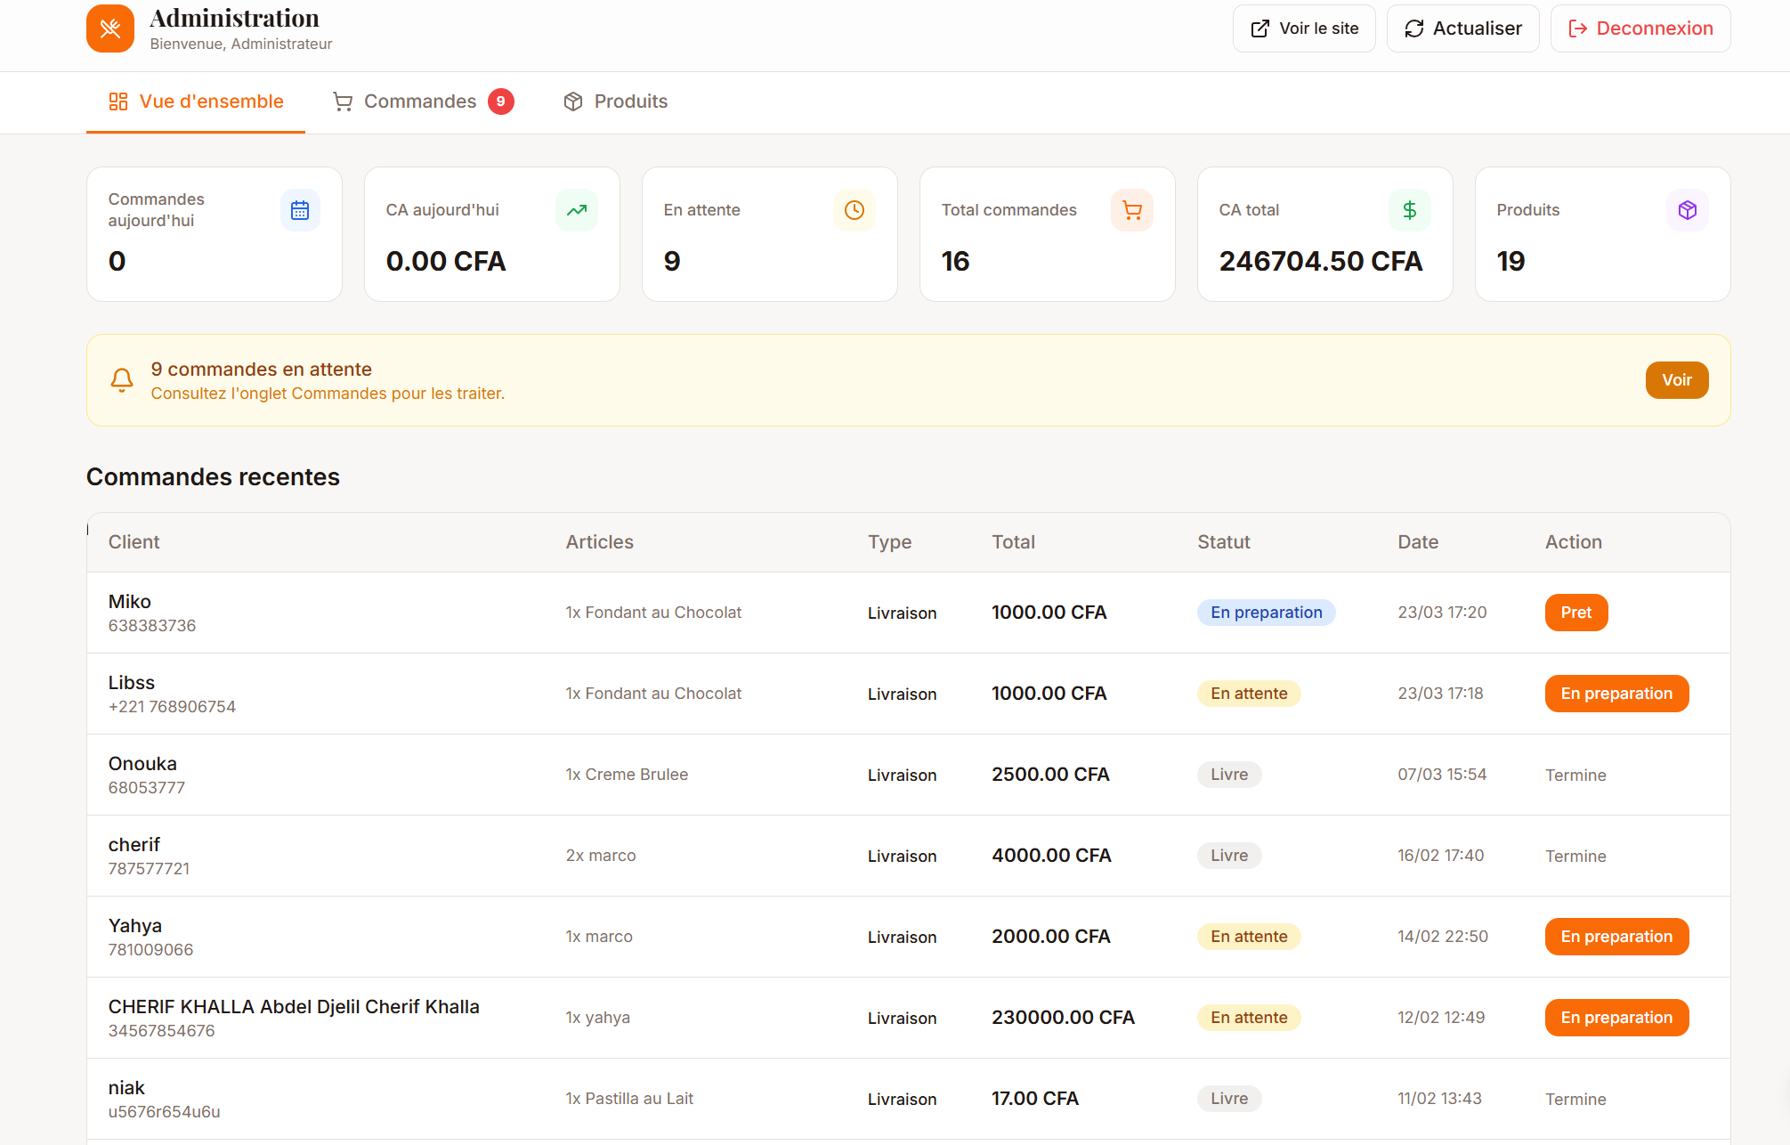Click the calendar icon on Commandes aujourd'hui card
Viewport: 1790px width, 1145px height.
(300, 210)
